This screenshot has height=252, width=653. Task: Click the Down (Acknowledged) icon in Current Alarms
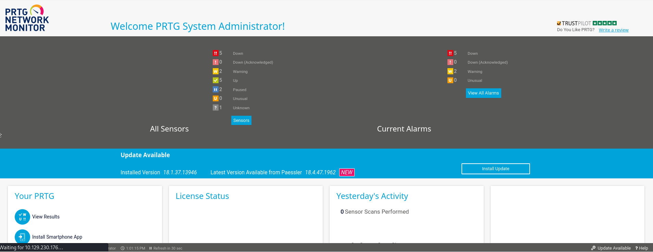click(450, 62)
